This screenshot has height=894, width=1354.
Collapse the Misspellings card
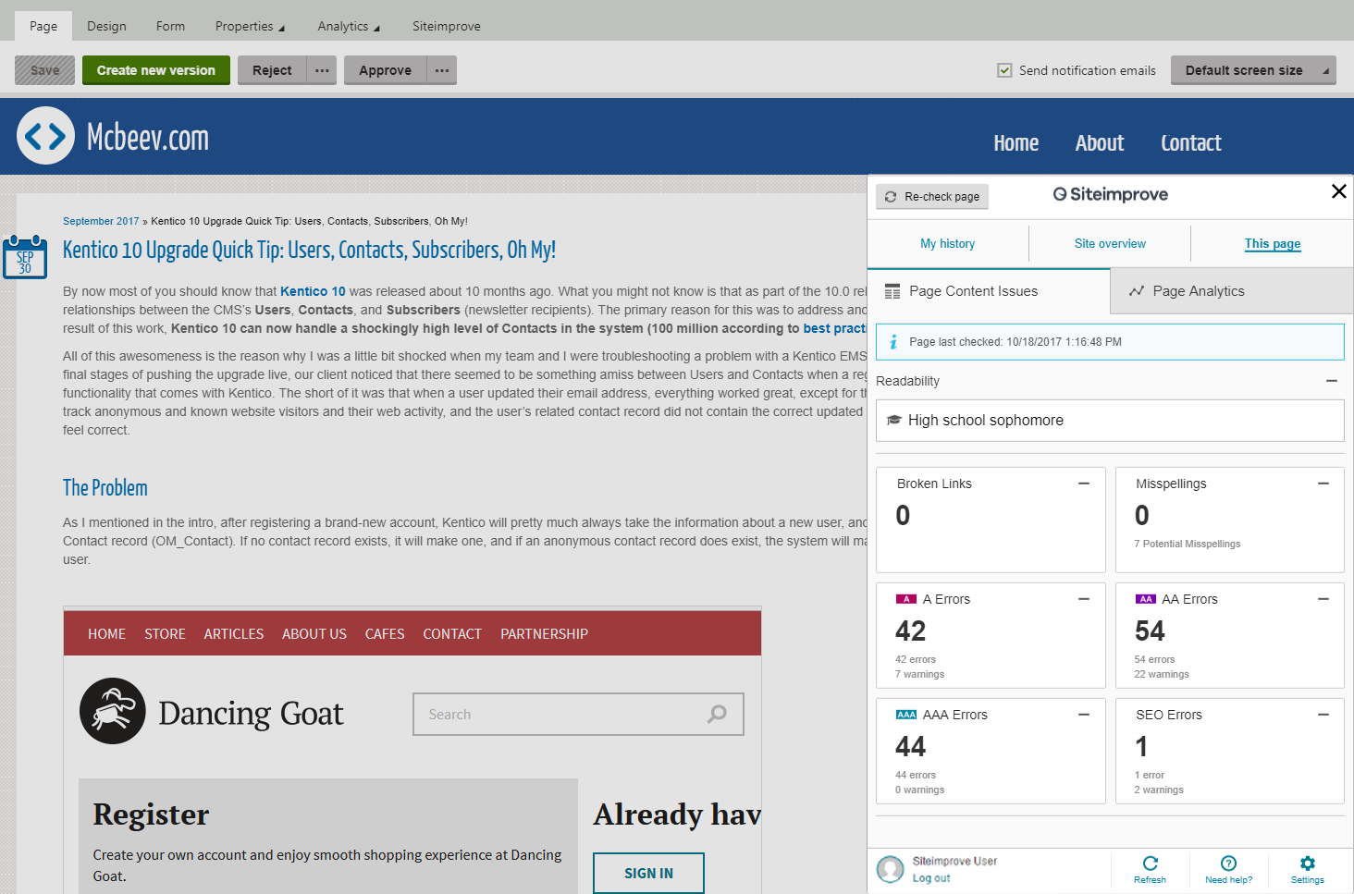pos(1323,484)
